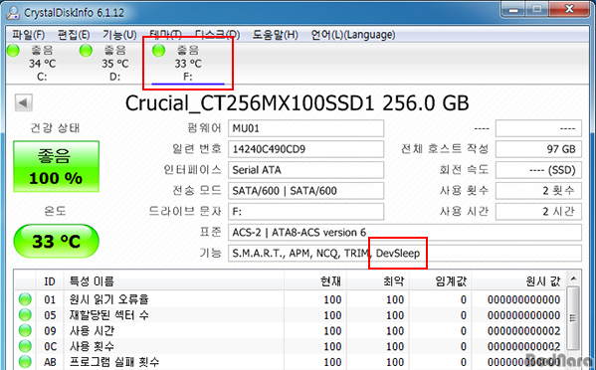This screenshot has height=370, width=596.
Task: Click the SMART list scrollbar up arrow
Action: pyautogui.click(x=573, y=279)
